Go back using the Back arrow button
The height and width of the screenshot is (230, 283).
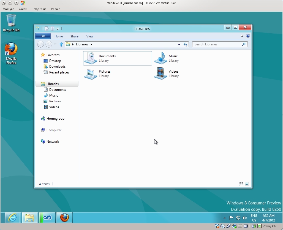pyautogui.click(x=41, y=44)
